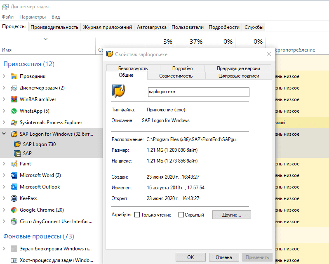
Task: Click the OK button
Action: [190, 257]
